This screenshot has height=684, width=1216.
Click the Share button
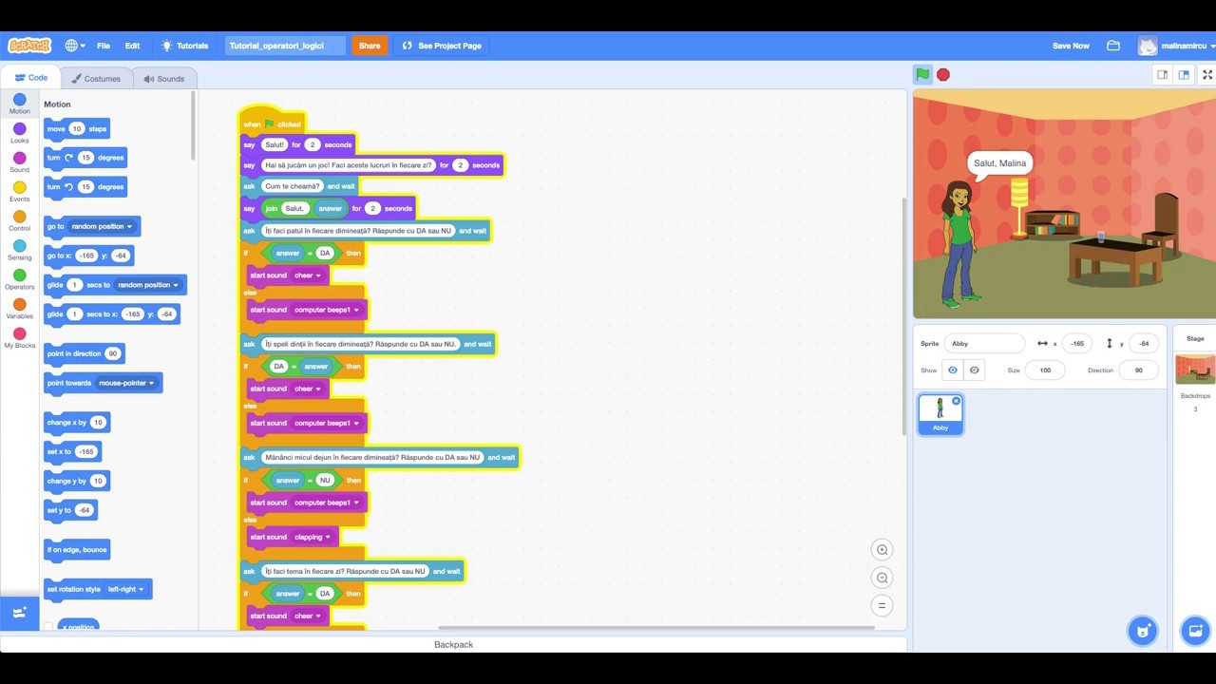[370, 46]
